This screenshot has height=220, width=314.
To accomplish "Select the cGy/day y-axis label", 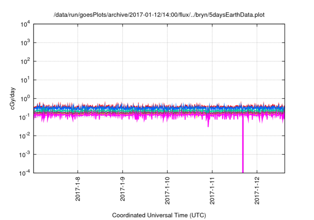I will click(x=12, y=98).
